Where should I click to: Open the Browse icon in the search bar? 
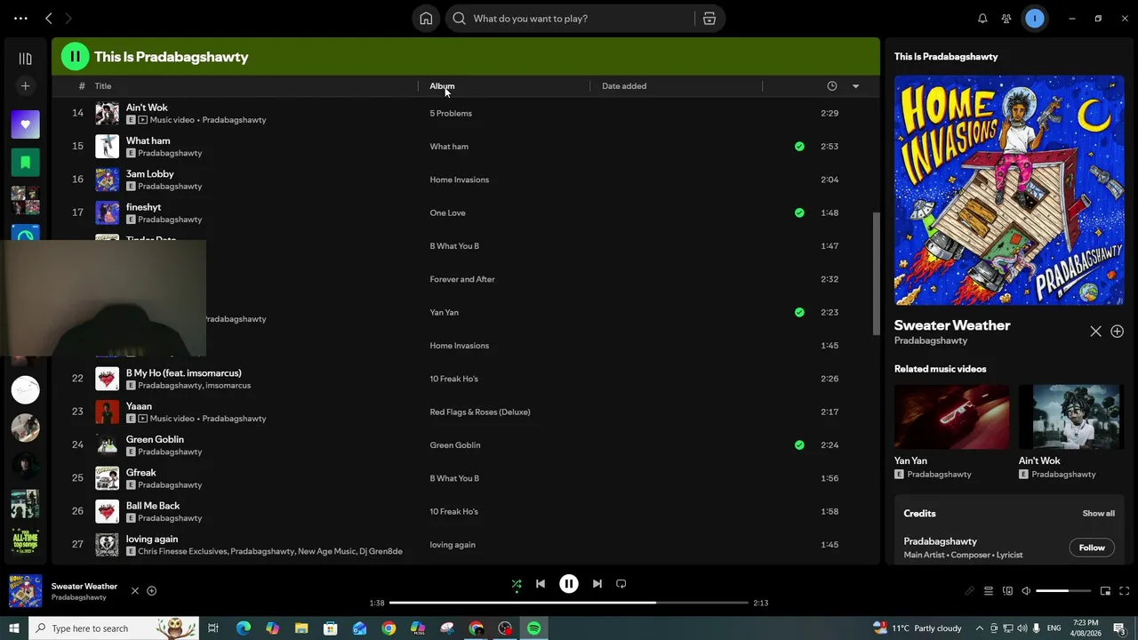709,19
